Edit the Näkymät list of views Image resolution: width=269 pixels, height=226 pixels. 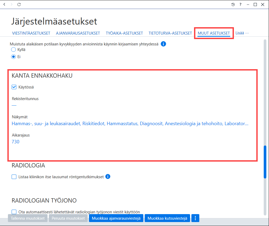click(x=130, y=124)
